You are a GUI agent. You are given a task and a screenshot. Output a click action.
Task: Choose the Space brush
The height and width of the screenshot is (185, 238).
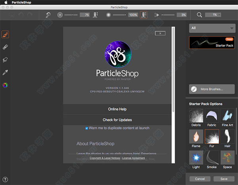(x=227, y=160)
